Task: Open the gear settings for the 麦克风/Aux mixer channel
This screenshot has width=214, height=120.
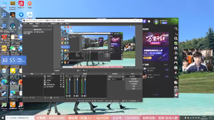Action: point(67,96)
